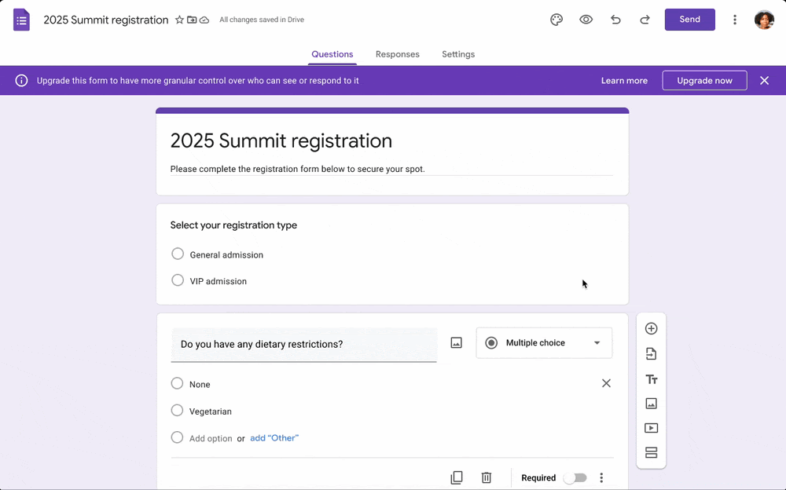Image resolution: width=786 pixels, height=490 pixels.
Task: Open the question's three-dot options menu
Action: 601,477
